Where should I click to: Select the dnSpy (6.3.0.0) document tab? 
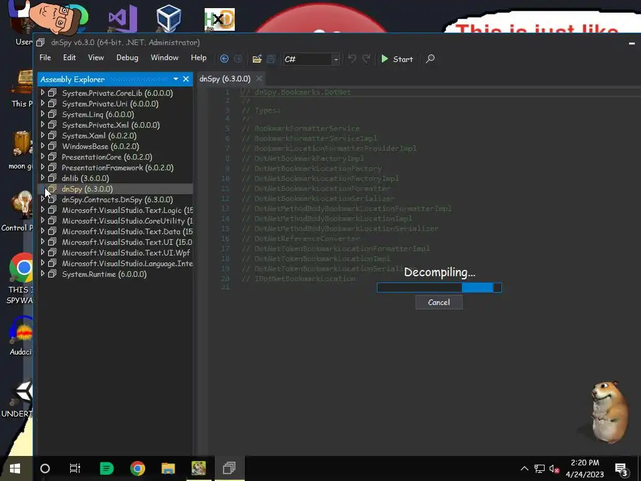[x=225, y=78]
